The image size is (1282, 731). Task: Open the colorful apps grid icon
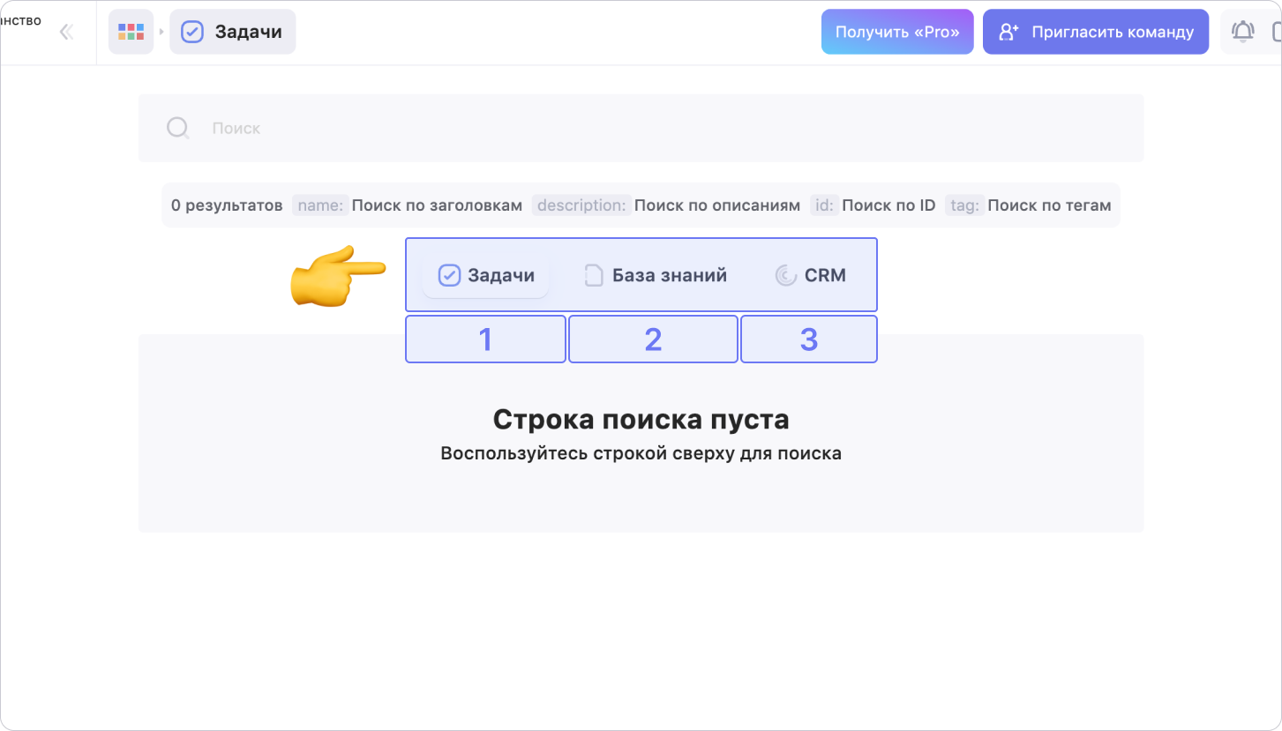point(131,33)
